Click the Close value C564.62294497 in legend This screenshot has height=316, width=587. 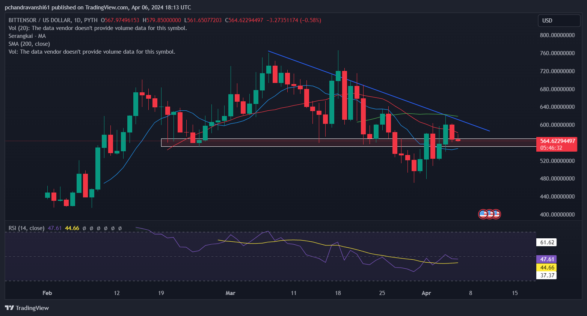(x=244, y=20)
